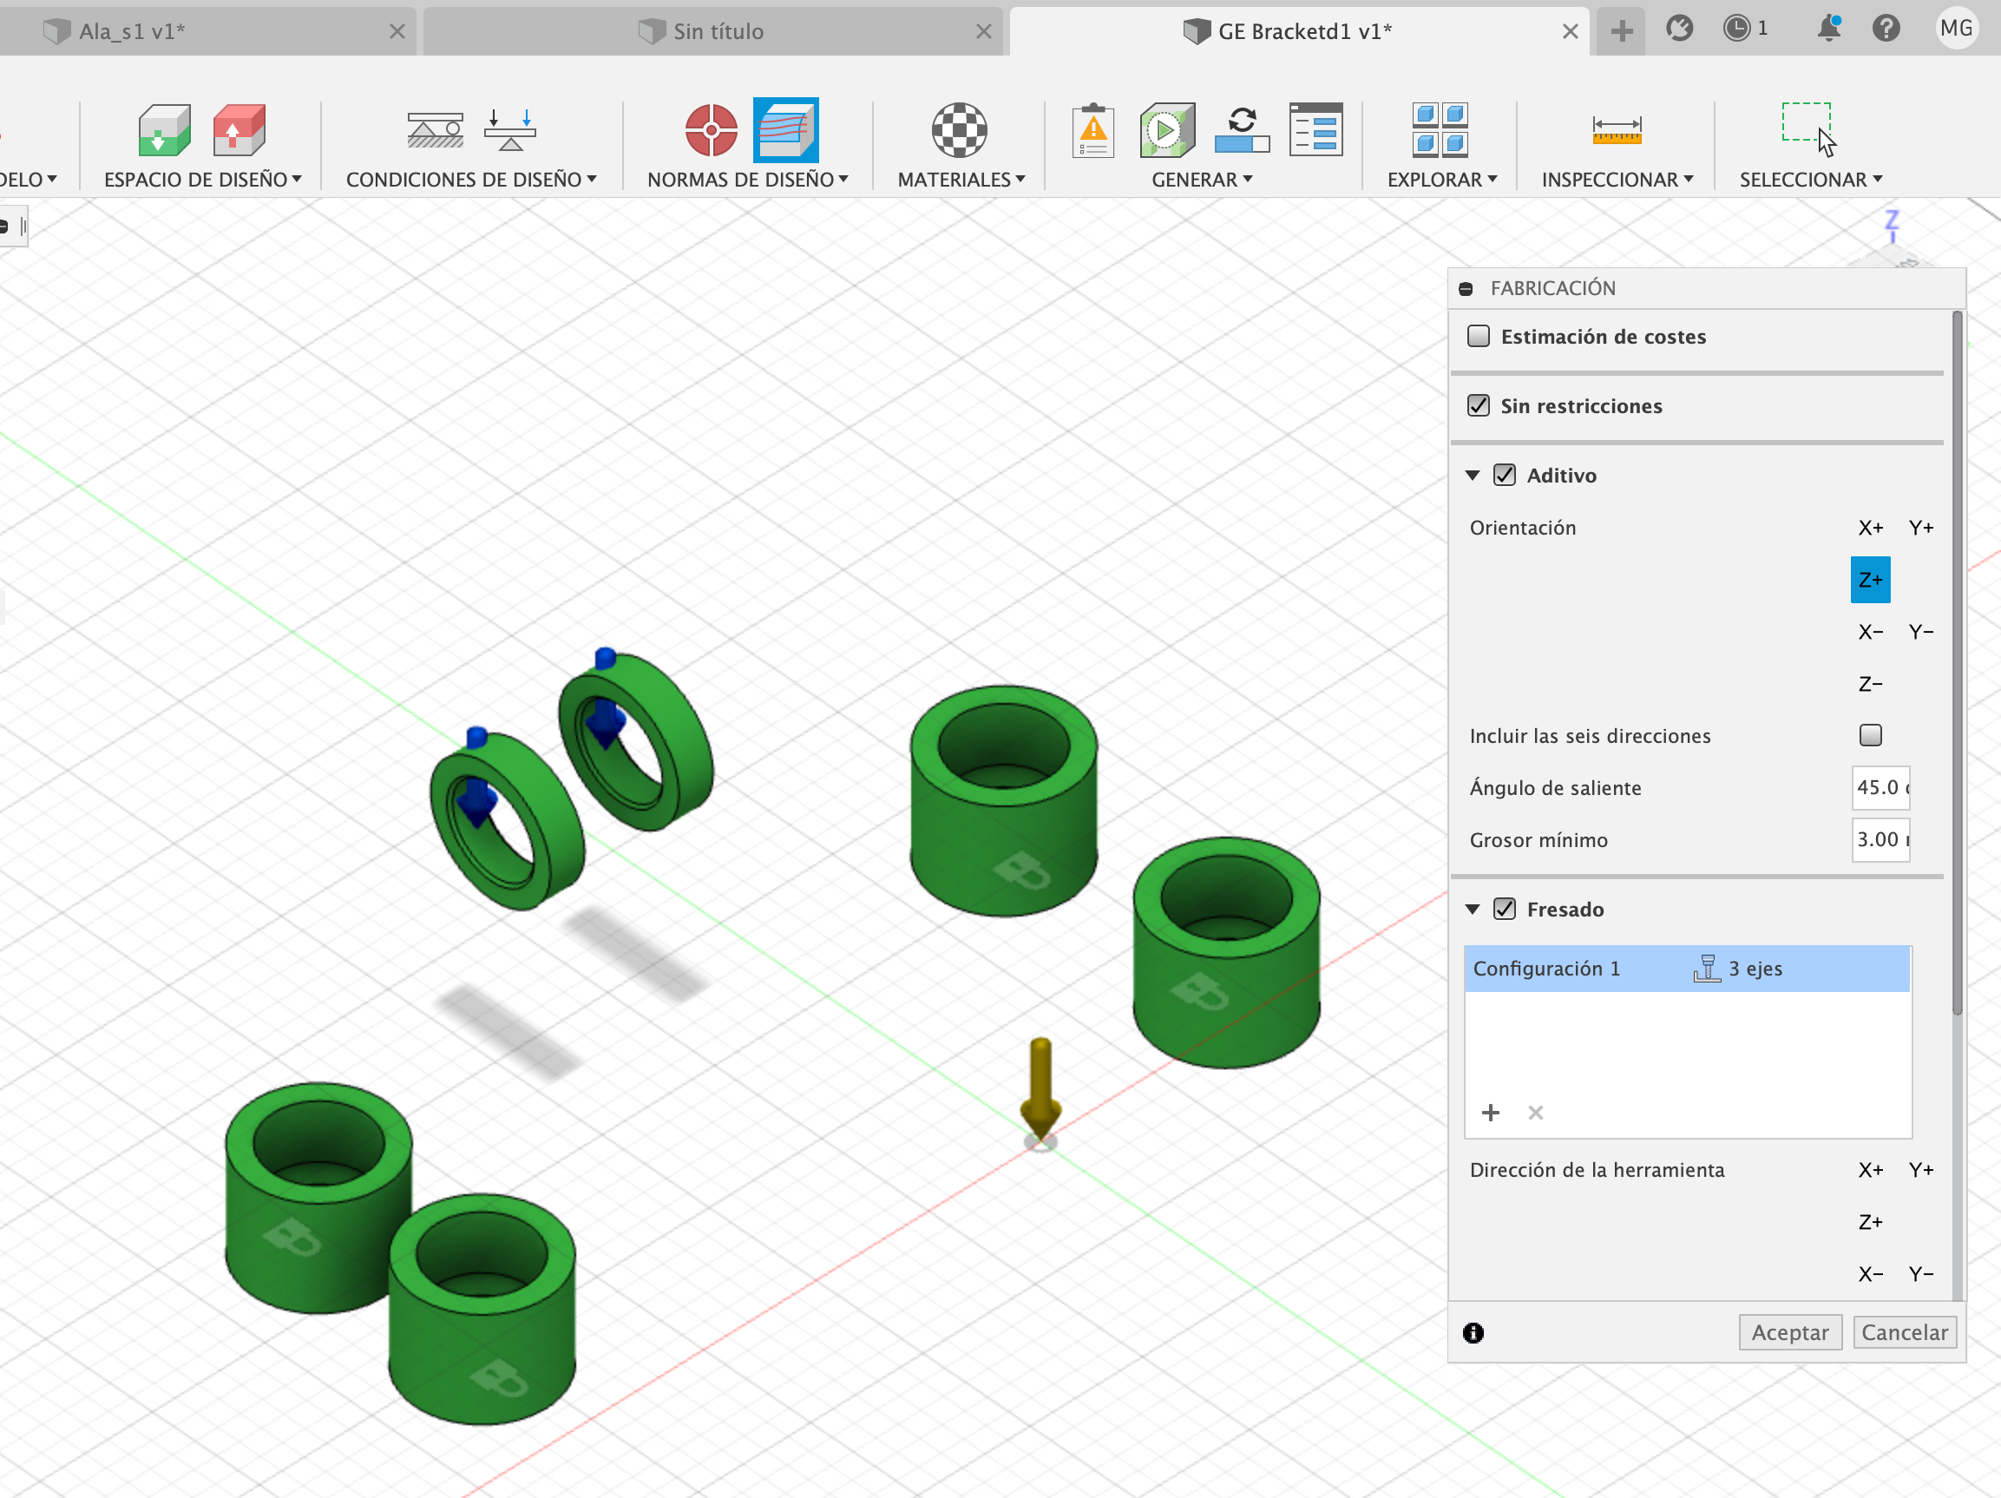Viewport: 2001px width, 1498px height.
Task: Select Configuración 1 3 ejes row
Action: (1686, 969)
